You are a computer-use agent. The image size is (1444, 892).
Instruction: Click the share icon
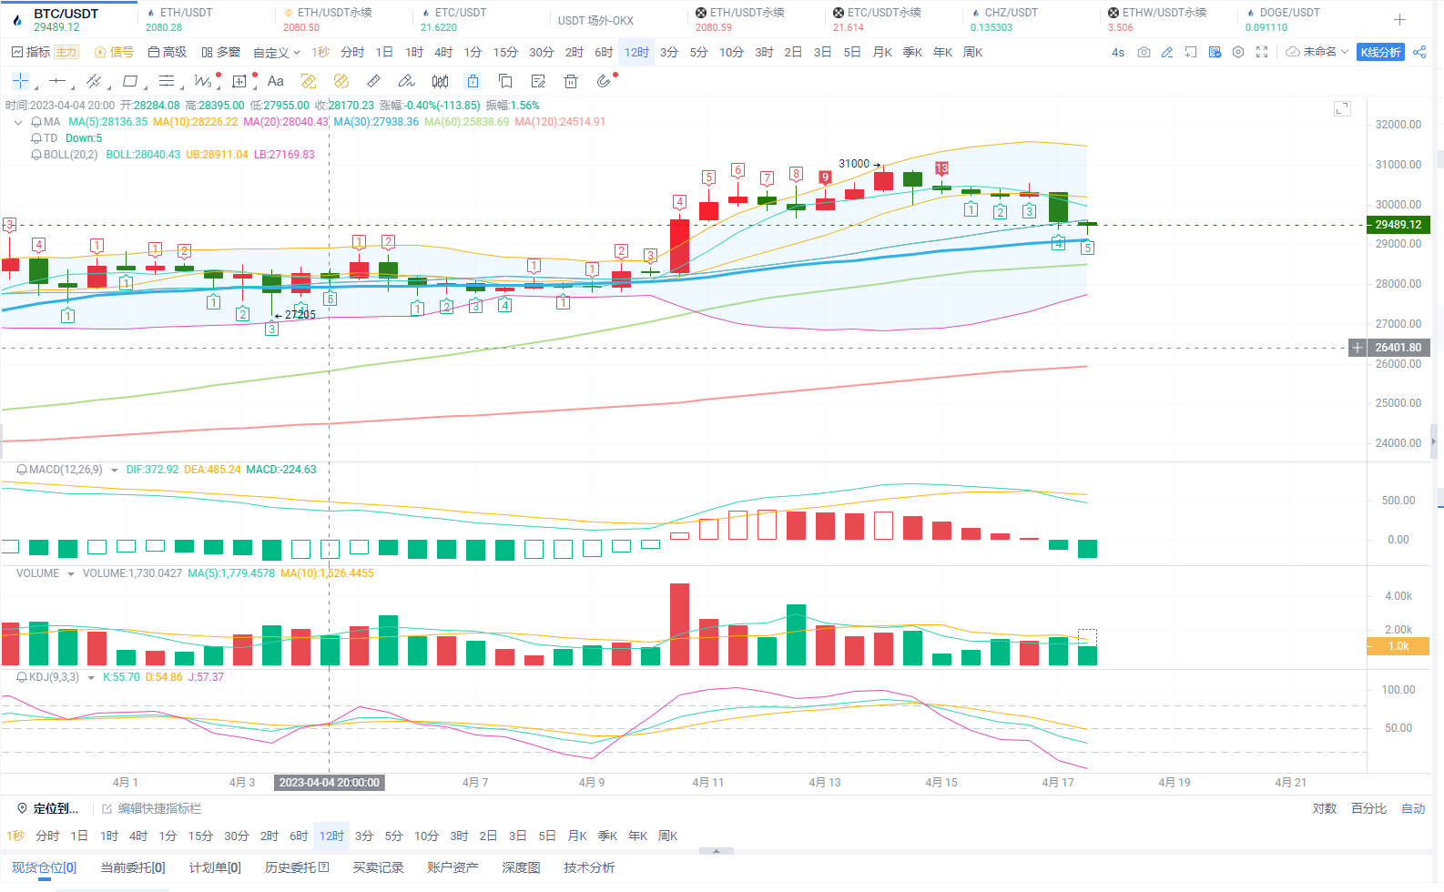[x=1419, y=53]
